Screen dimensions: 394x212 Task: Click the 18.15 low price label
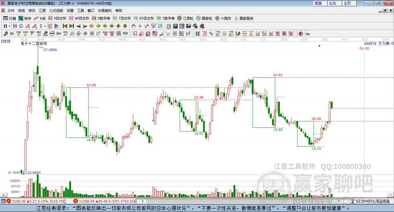pos(316,149)
